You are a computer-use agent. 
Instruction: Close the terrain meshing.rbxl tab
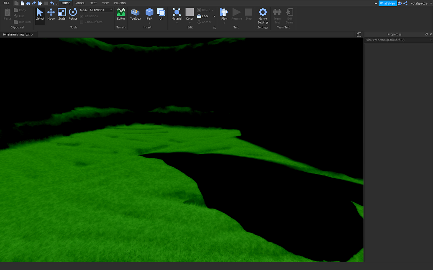[32, 34]
